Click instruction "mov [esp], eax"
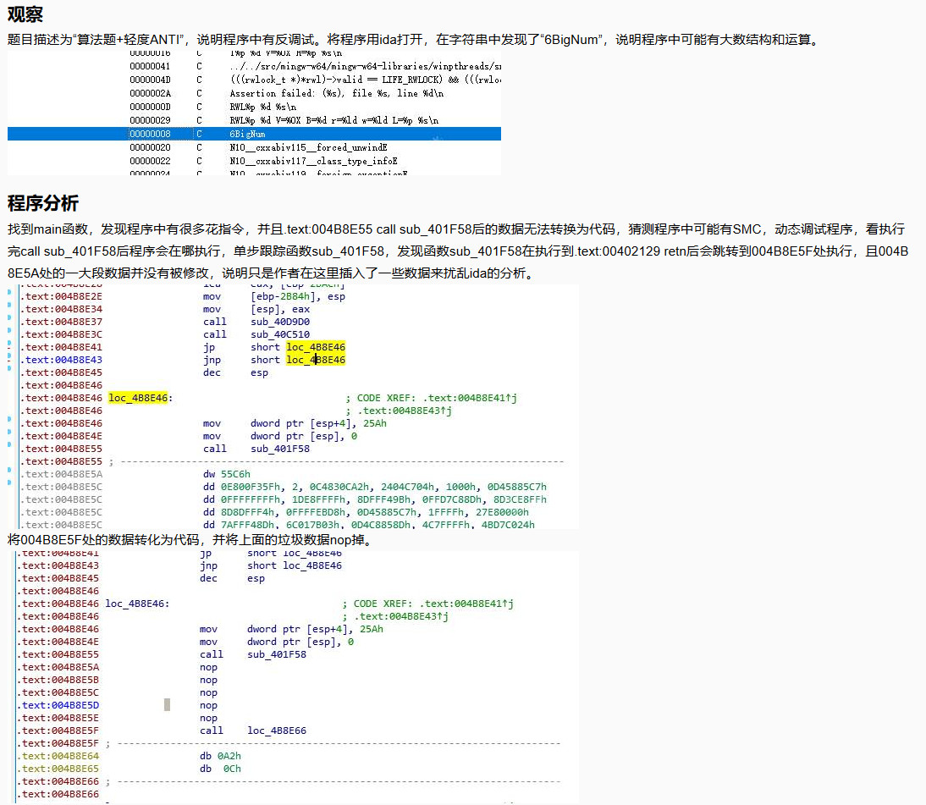The width and height of the screenshot is (926, 805). tap(256, 309)
